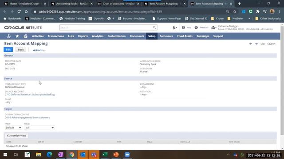284x159 pixels.
Task: Open the Other bookmarks folder
Action: [268, 19]
